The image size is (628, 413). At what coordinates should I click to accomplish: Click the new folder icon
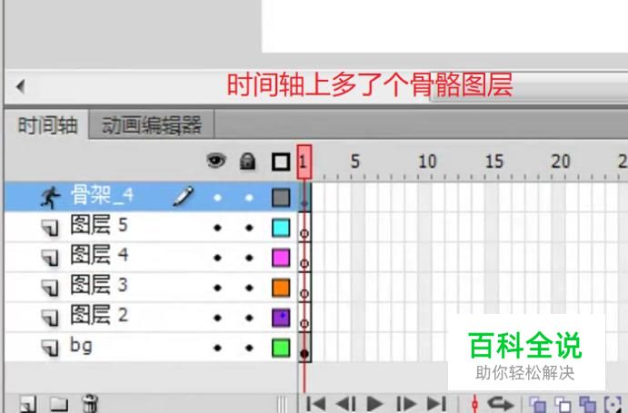pos(59,404)
